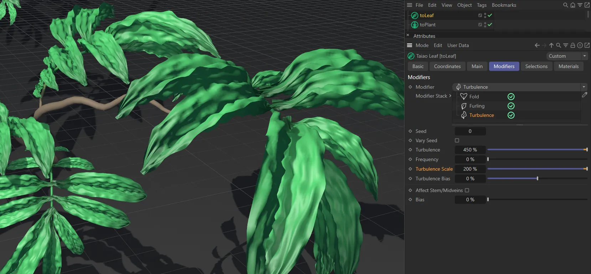Open the Object menu
591x274 pixels.
click(464, 5)
